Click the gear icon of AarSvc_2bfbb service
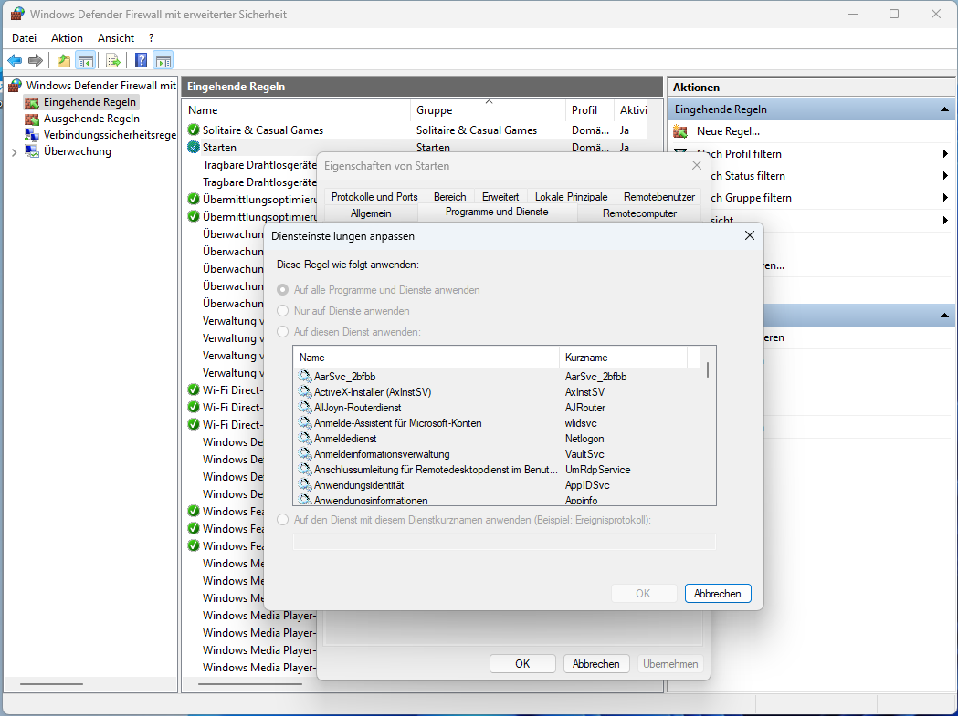The image size is (958, 716). coord(304,376)
